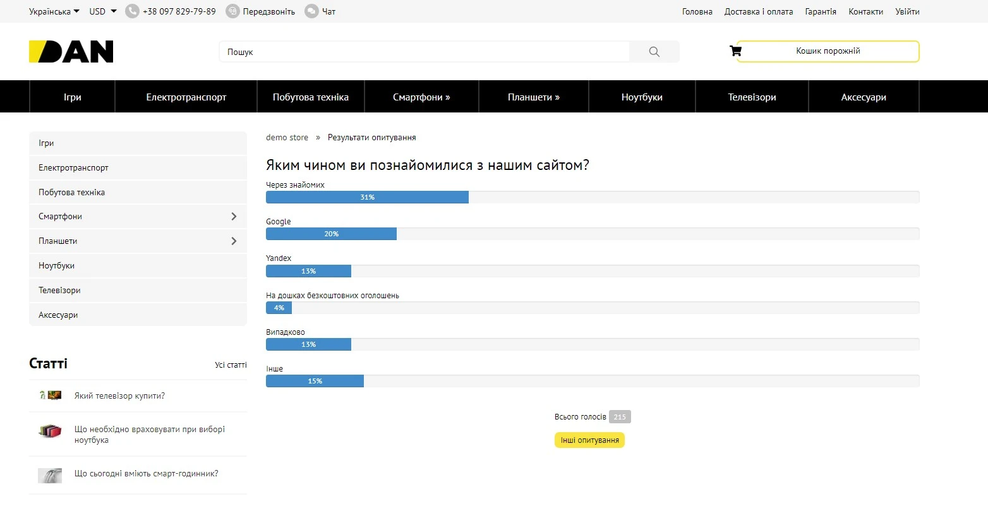Click the shopping cart icon
Viewport: 988px width, 525px height.
click(735, 51)
